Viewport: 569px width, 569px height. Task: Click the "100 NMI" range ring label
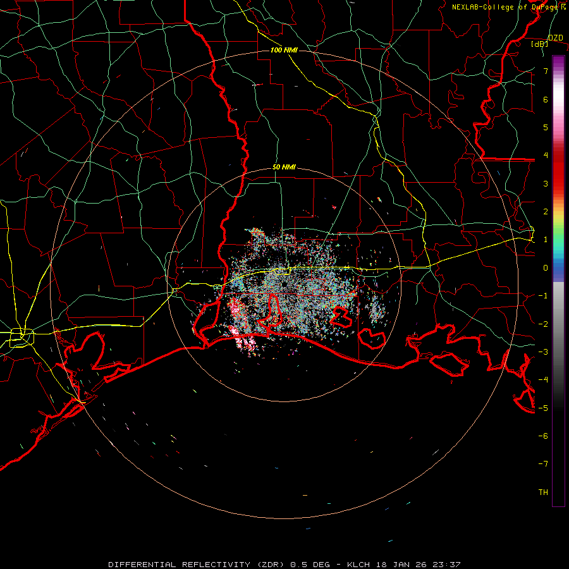pyautogui.click(x=284, y=50)
